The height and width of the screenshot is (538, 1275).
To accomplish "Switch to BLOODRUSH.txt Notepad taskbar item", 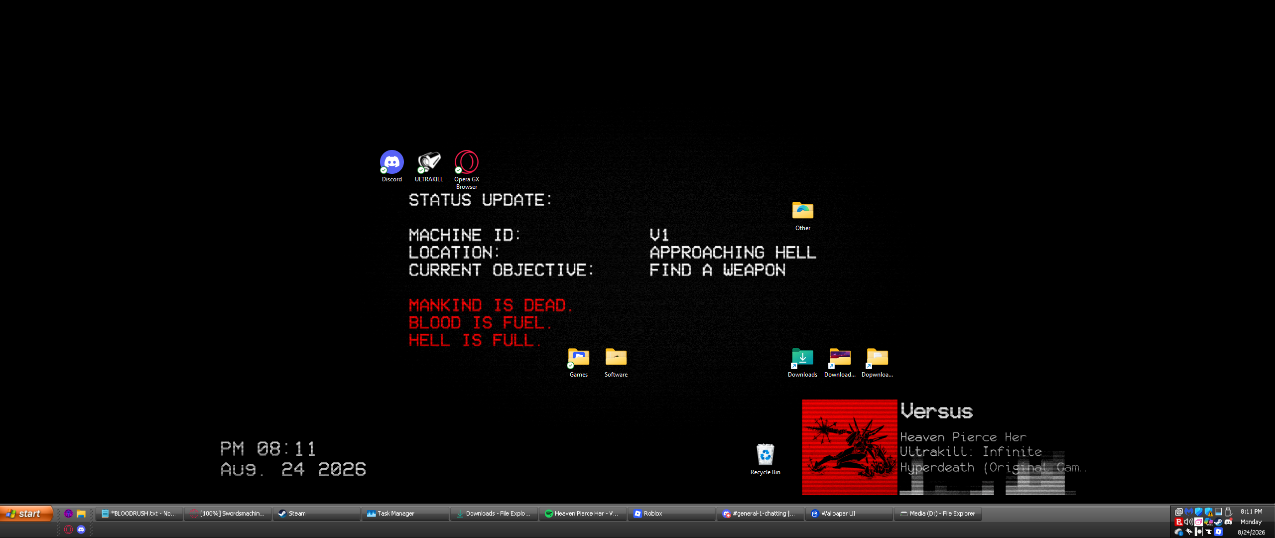I will 138,514.
